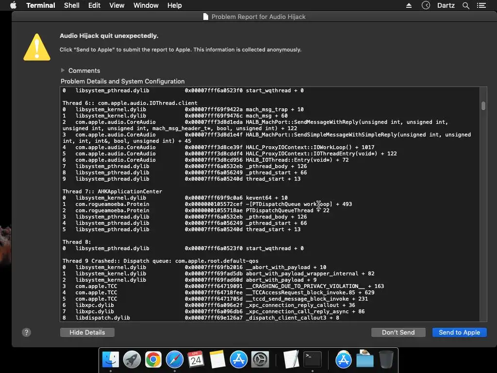This screenshot has width=497, height=373.
Task: Click 'kevent64 + 10' stack frame
Action: click(266, 198)
